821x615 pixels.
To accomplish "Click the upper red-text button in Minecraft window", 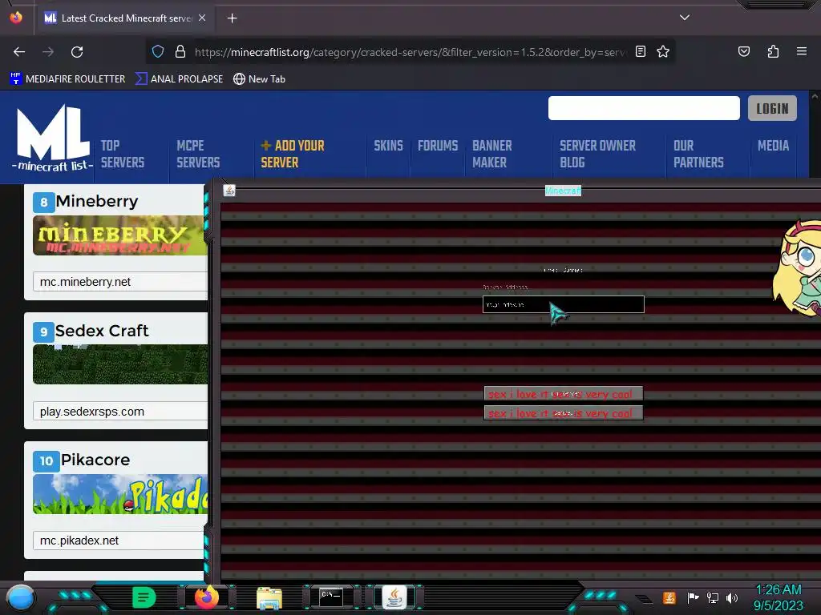I will click(564, 394).
